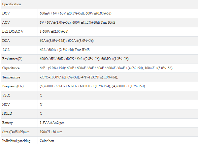199x144 pixels.
Task: Click the Capacitance row label
Action: point(11,68)
